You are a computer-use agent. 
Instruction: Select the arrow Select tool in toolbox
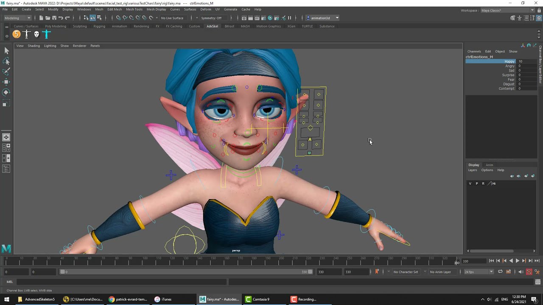click(6, 51)
